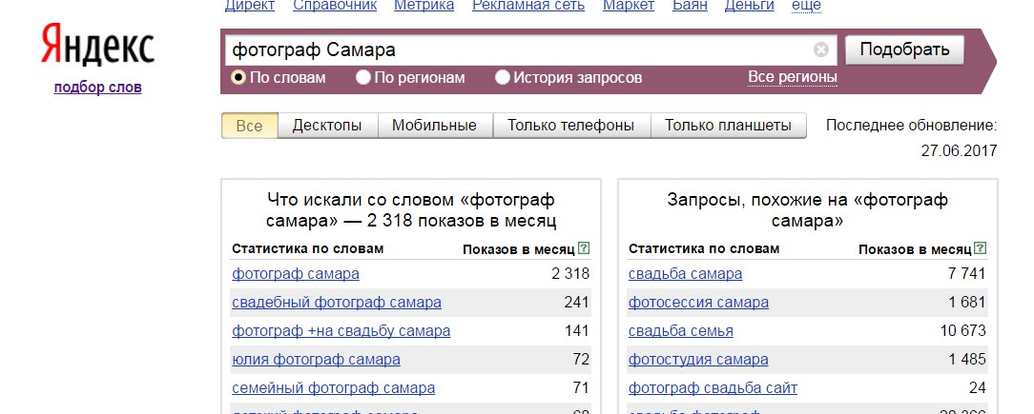Open the подбор слов link

point(97,88)
